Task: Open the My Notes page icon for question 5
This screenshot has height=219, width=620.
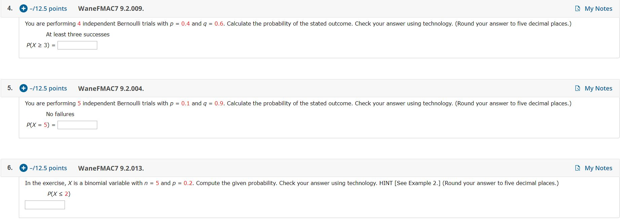Action: [x=577, y=88]
